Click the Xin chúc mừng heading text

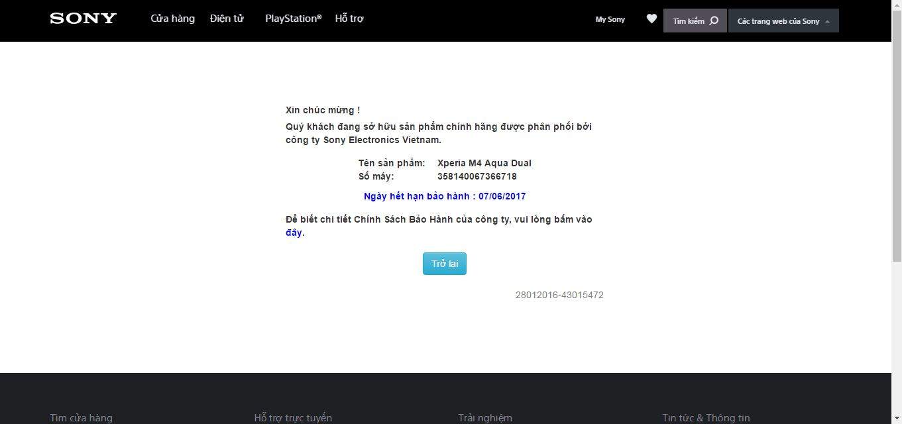point(323,110)
